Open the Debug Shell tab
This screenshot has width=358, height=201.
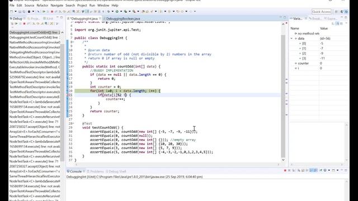point(116,171)
